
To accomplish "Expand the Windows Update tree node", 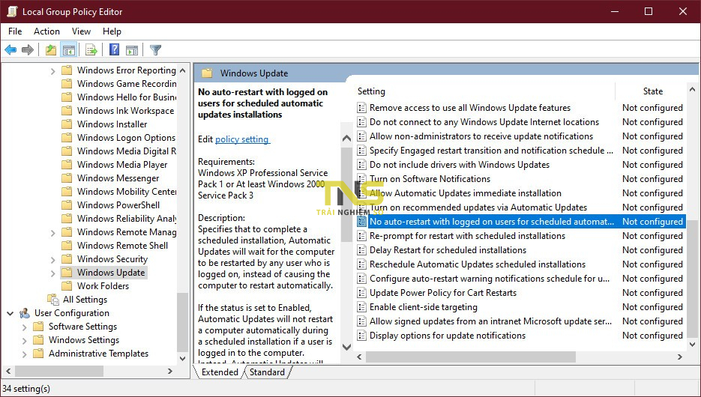I will click(52, 273).
